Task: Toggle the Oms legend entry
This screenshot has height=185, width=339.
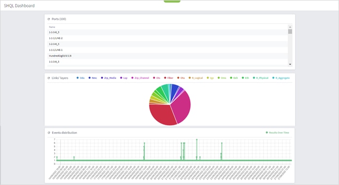Action: (222, 78)
